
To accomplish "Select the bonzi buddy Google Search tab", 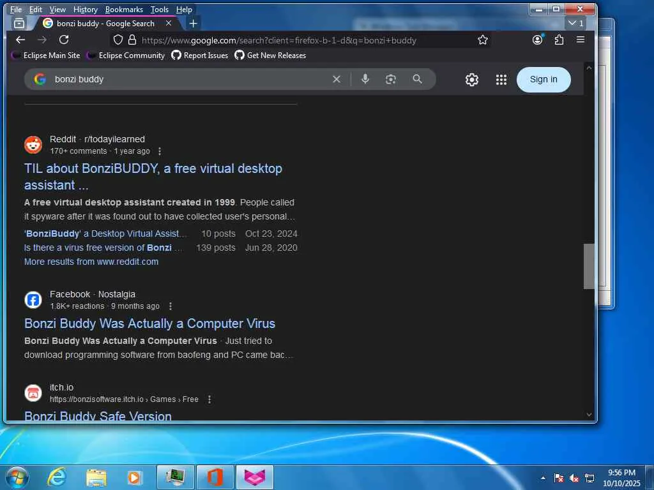I will point(105,24).
